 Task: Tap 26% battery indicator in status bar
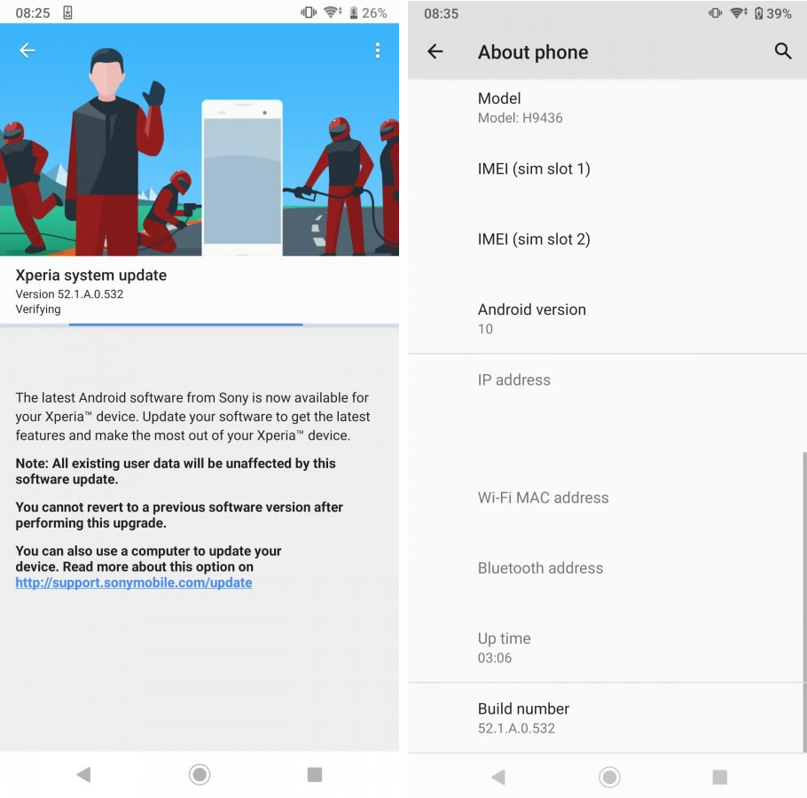368,13
